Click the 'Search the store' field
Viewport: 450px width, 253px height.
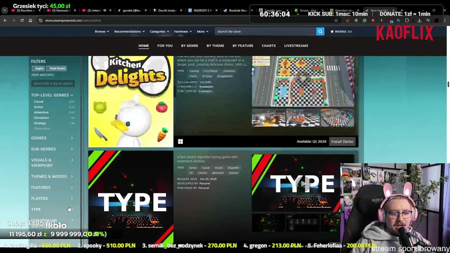265,31
